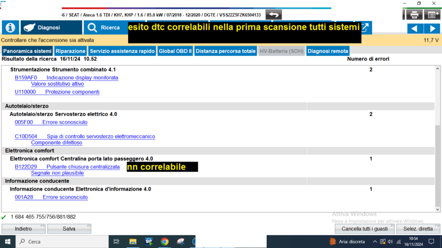Go to previous page with left arrow
442x248 pixels.
pyautogui.click(x=415, y=28)
